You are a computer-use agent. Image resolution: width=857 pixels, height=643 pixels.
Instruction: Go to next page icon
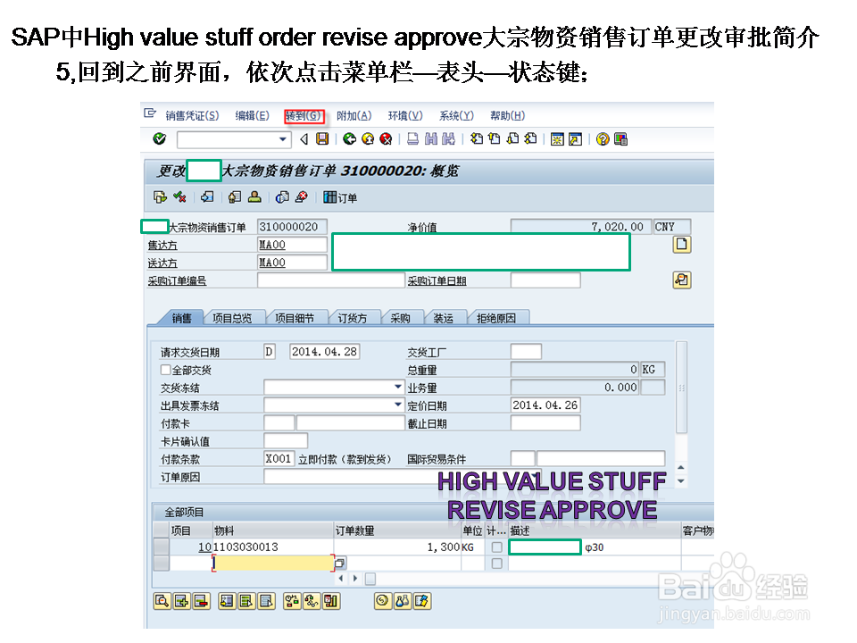(512, 139)
